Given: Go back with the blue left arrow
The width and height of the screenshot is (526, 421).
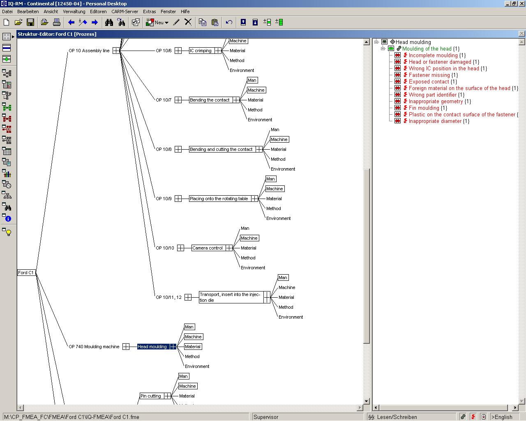Looking at the screenshot, I should (x=71, y=22).
